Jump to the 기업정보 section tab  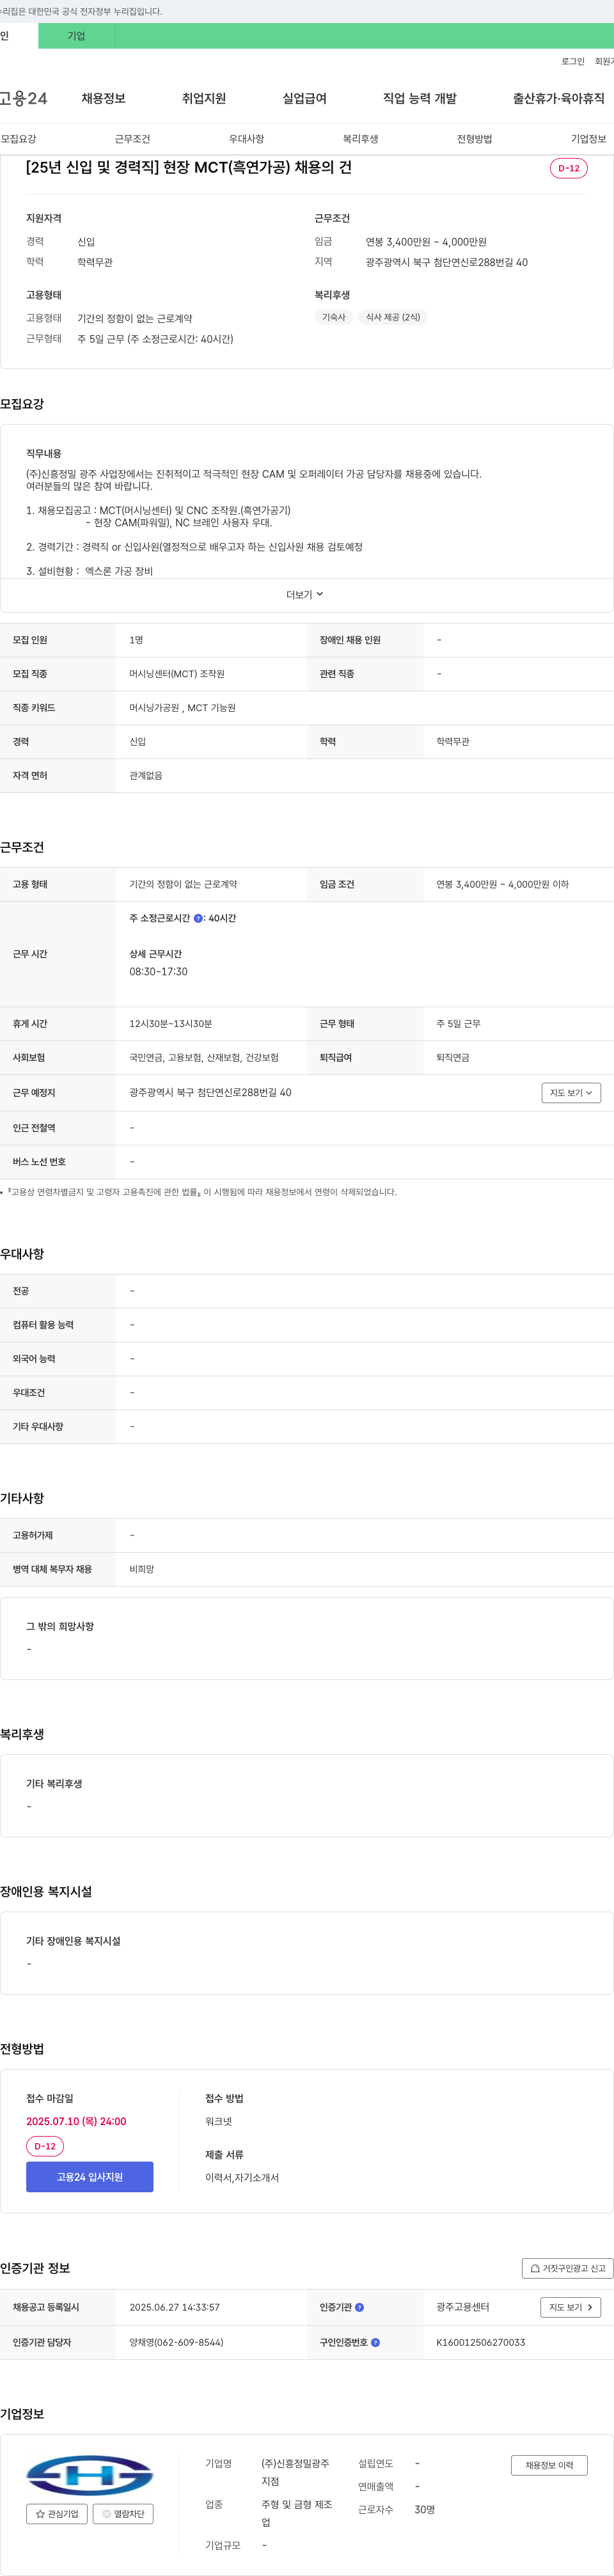tap(588, 139)
